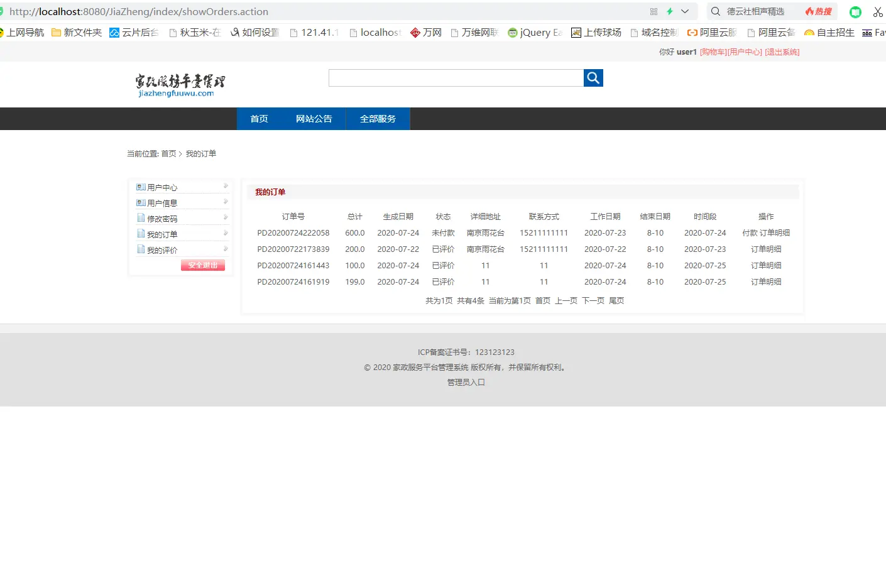This screenshot has height=578, width=886.
Task: Click the 600.0 total cell
Action: [355, 232]
